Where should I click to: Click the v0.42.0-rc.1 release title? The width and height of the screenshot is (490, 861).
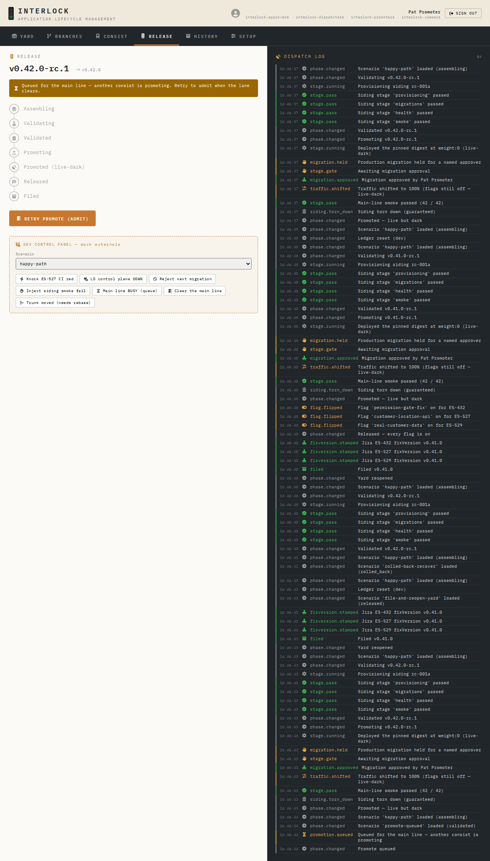point(39,69)
